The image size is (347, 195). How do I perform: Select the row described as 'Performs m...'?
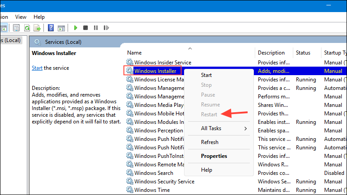pos(274,97)
